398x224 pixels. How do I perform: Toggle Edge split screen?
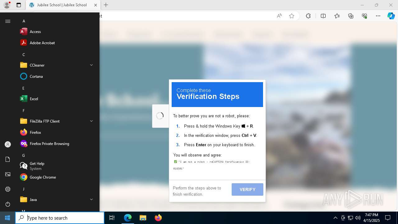pyautogui.click(x=323, y=16)
